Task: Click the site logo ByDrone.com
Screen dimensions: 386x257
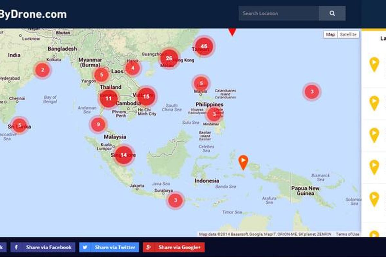Action: tap(33, 14)
